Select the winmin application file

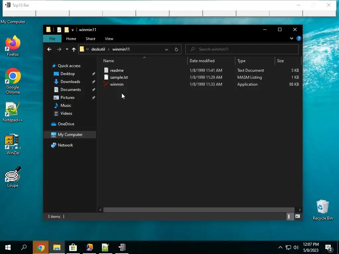(x=117, y=84)
